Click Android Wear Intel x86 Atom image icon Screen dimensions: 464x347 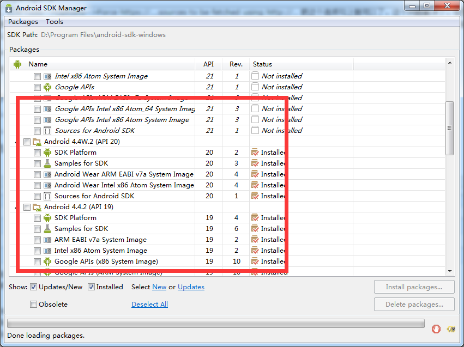47,185
